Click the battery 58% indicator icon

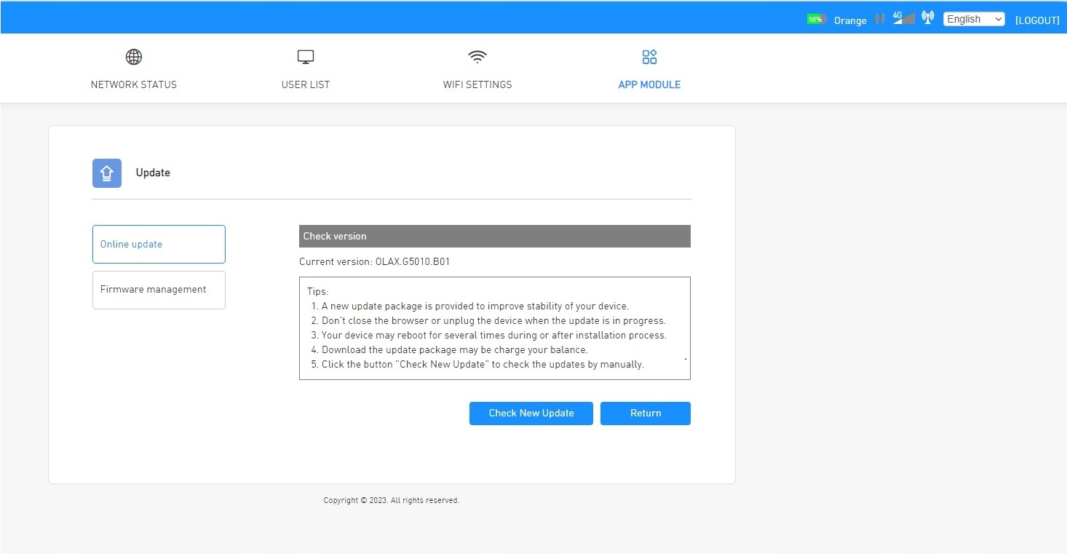[x=816, y=20]
